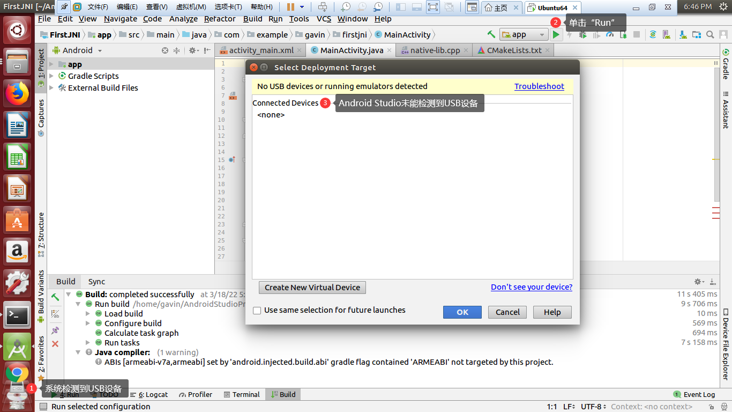Screen dimensions: 732x412
Task: Click the project view settings gear icon
Action: coord(192,50)
